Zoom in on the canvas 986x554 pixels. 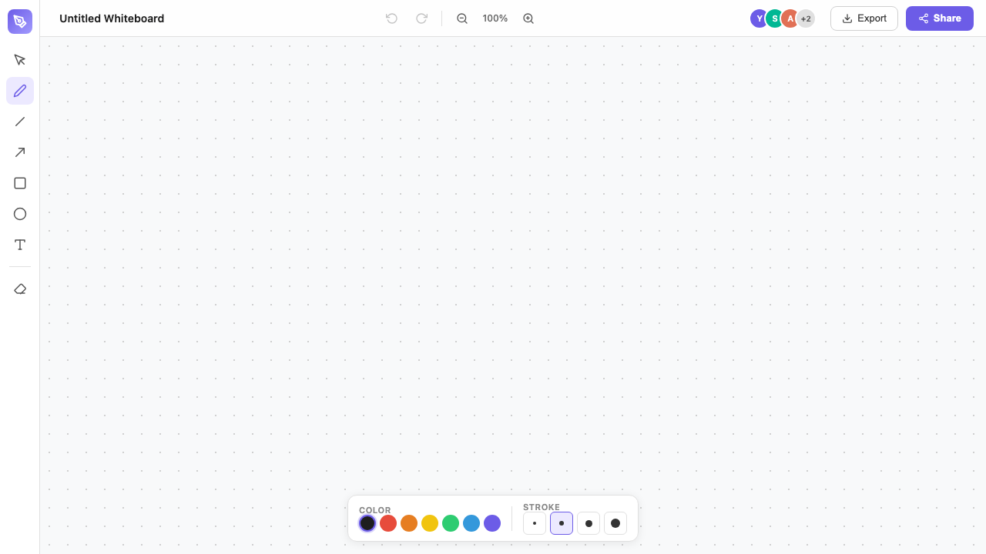528,18
